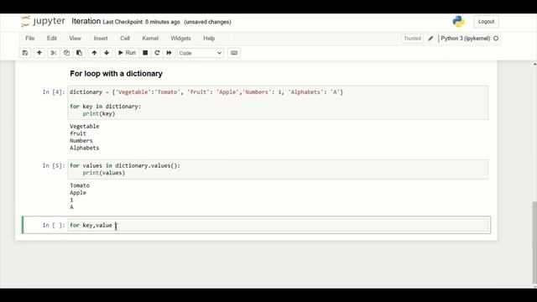This screenshot has height=302, width=537.
Task: Click the vertical scrollbar thumb
Action: coord(534,243)
